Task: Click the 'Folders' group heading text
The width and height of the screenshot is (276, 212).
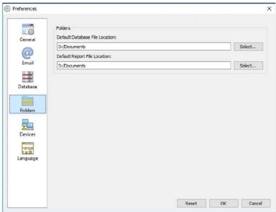Action: pos(63,28)
